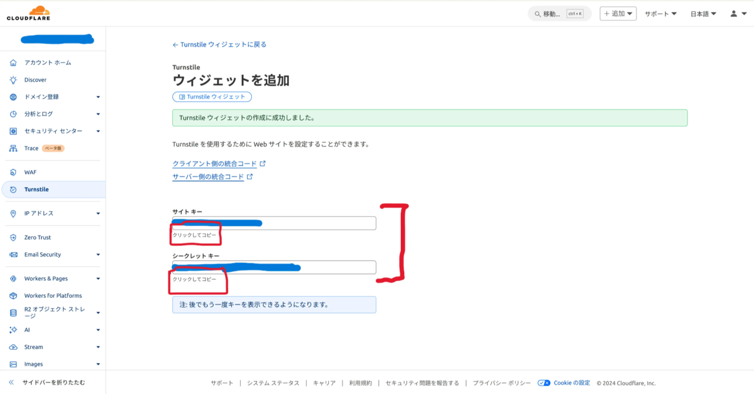This screenshot has width=754, height=394.
Task: Go to アカウント ホーム
Action: pos(48,63)
